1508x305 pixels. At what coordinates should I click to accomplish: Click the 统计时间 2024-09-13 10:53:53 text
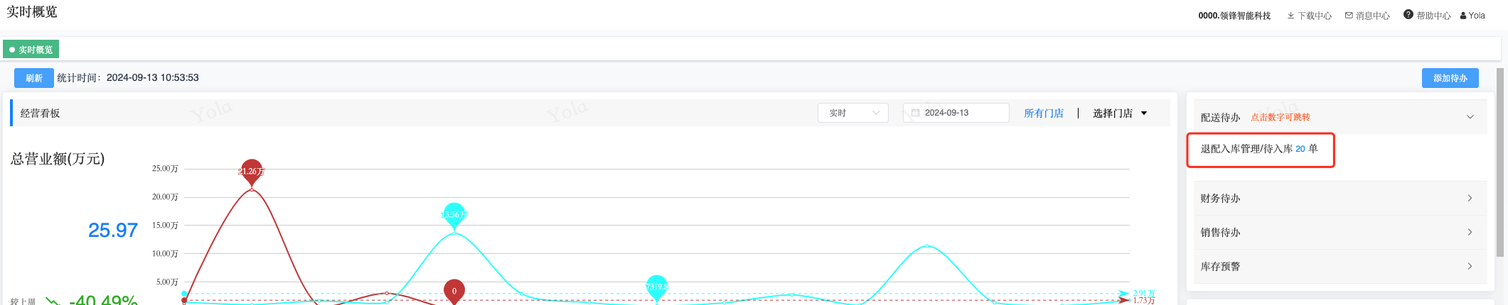[128, 78]
